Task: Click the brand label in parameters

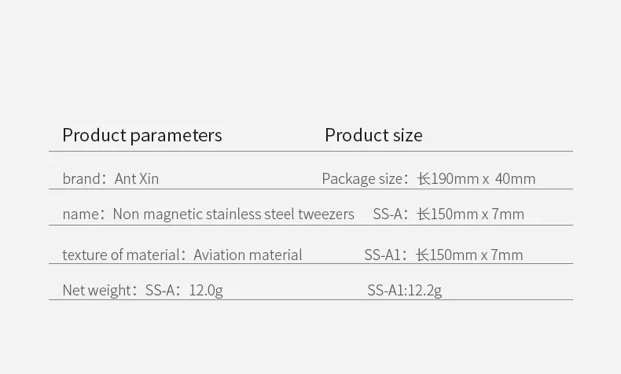Action: click(81, 178)
